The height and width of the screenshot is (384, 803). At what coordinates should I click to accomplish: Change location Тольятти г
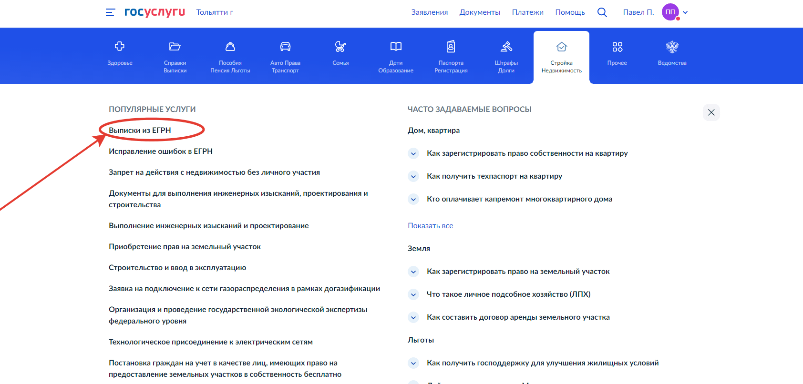click(215, 12)
